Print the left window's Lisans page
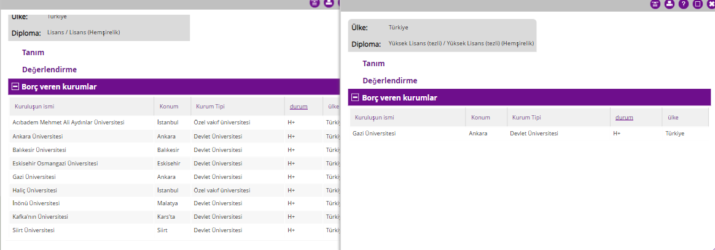The width and height of the screenshot is (715, 250). [328, 2]
